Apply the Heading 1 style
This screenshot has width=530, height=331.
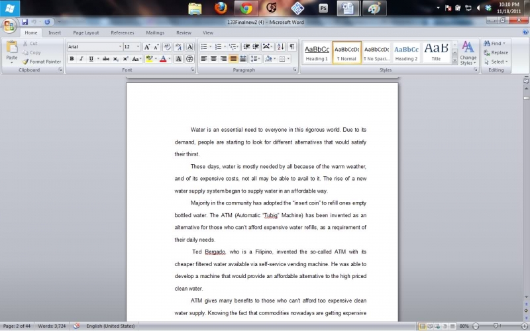pos(317,52)
